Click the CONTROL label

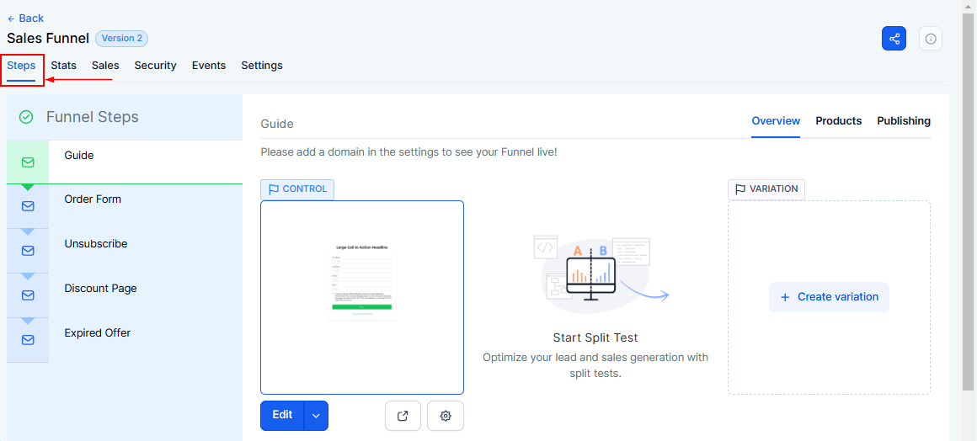(297, 189)
